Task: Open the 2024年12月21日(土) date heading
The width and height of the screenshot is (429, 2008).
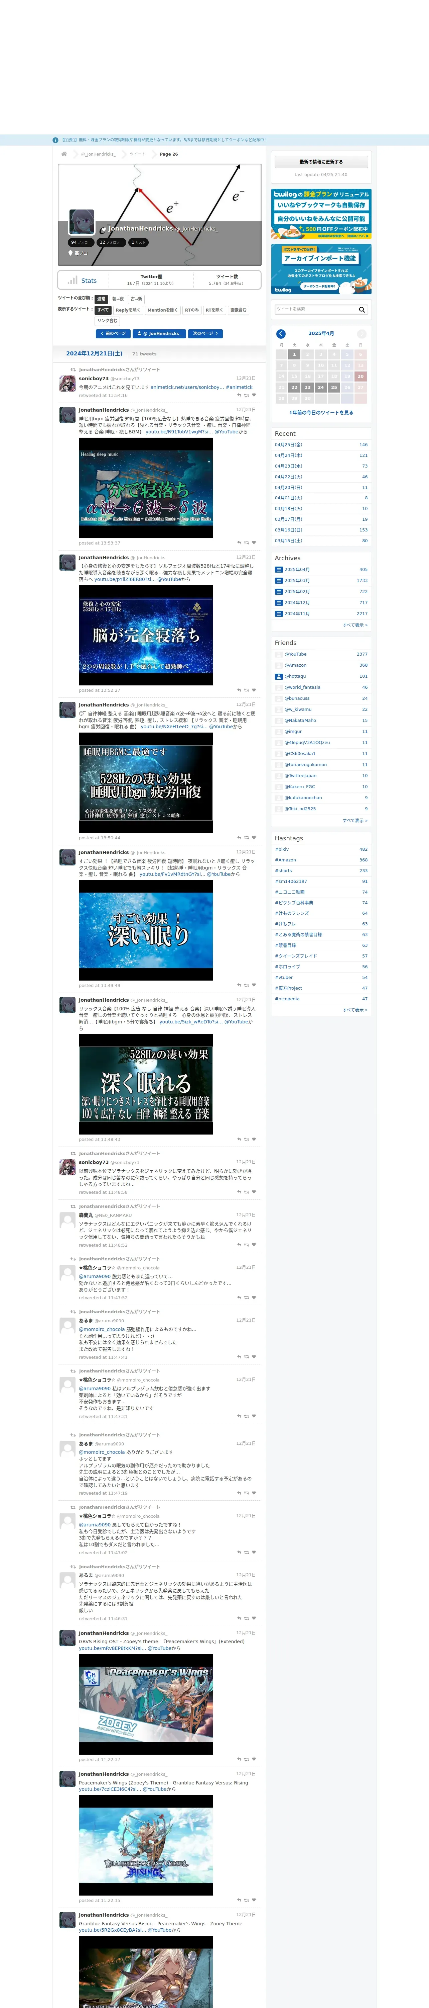Action: pyautogui.click(x=94, y=353)
